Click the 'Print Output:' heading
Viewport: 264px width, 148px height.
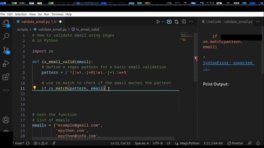[216, 84]
